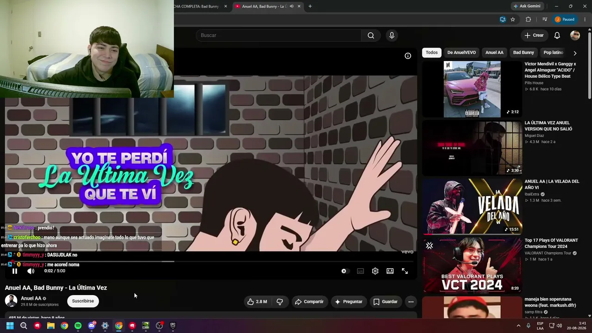Open the La Última Vez Anuel version thumbnail
592x333 pixels.
(x=472, y=148)
